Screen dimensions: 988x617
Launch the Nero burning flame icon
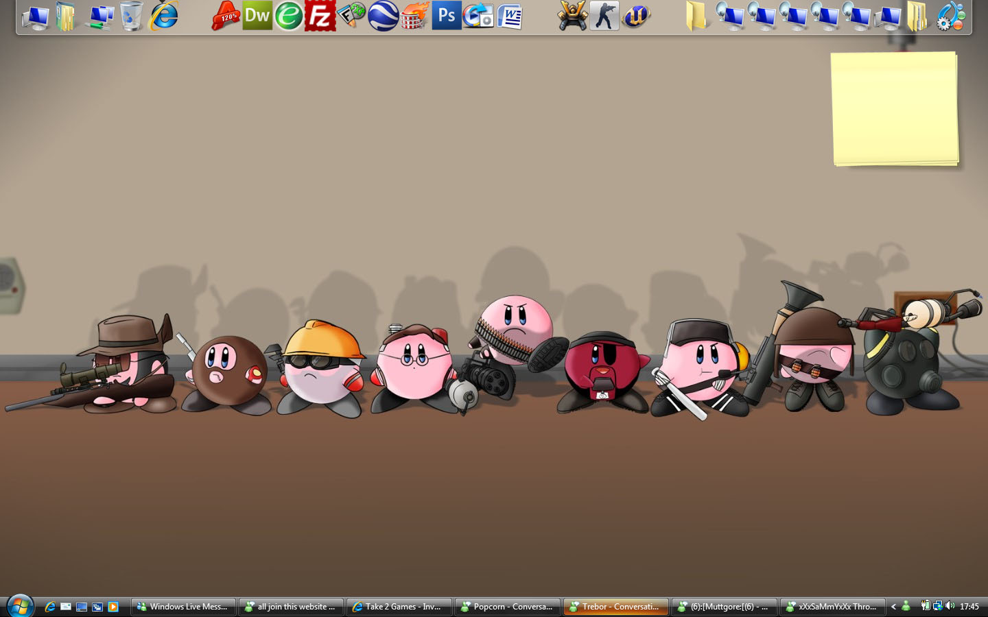point(414,16)
